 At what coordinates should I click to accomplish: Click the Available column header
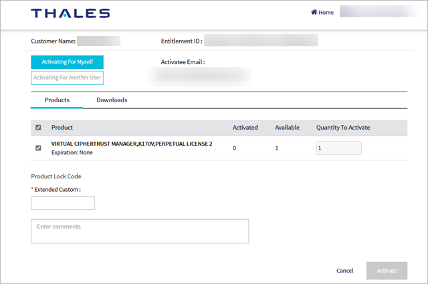coord(287,128)
